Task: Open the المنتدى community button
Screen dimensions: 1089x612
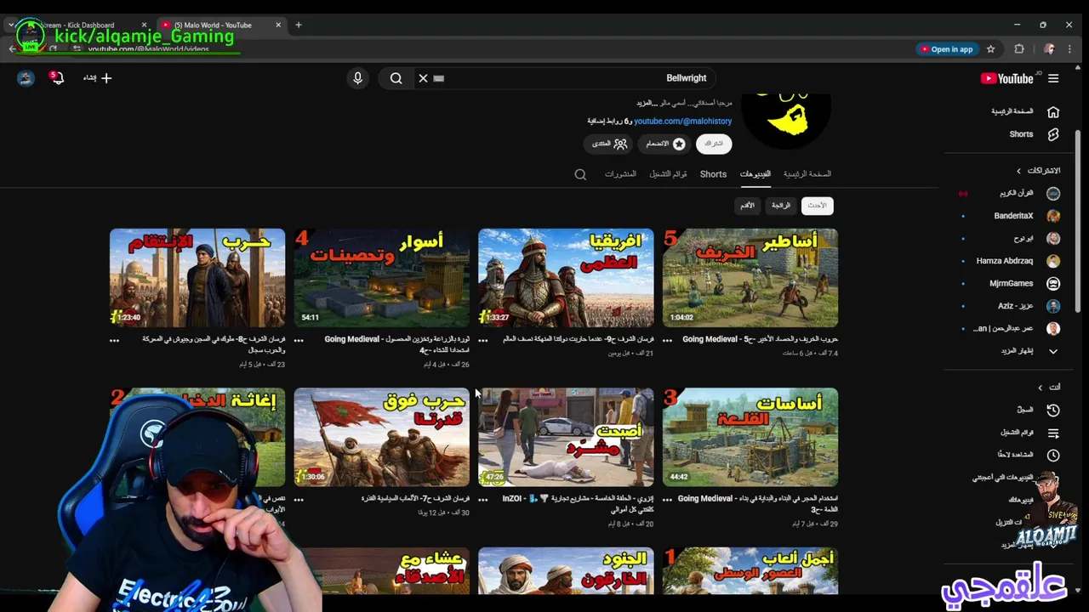Action: (609, 144)
